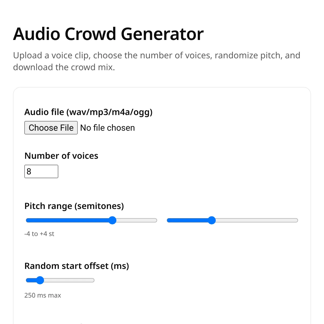Click the 'Random start offset (ms)' label

coord(77,266)
